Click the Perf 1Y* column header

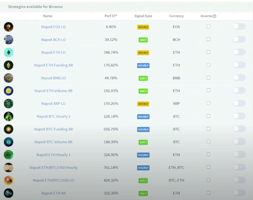point(111,16)
